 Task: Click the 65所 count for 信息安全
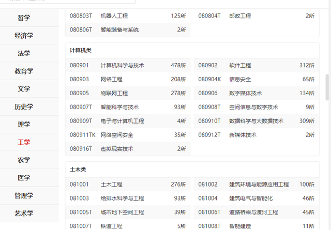[308, 80]
